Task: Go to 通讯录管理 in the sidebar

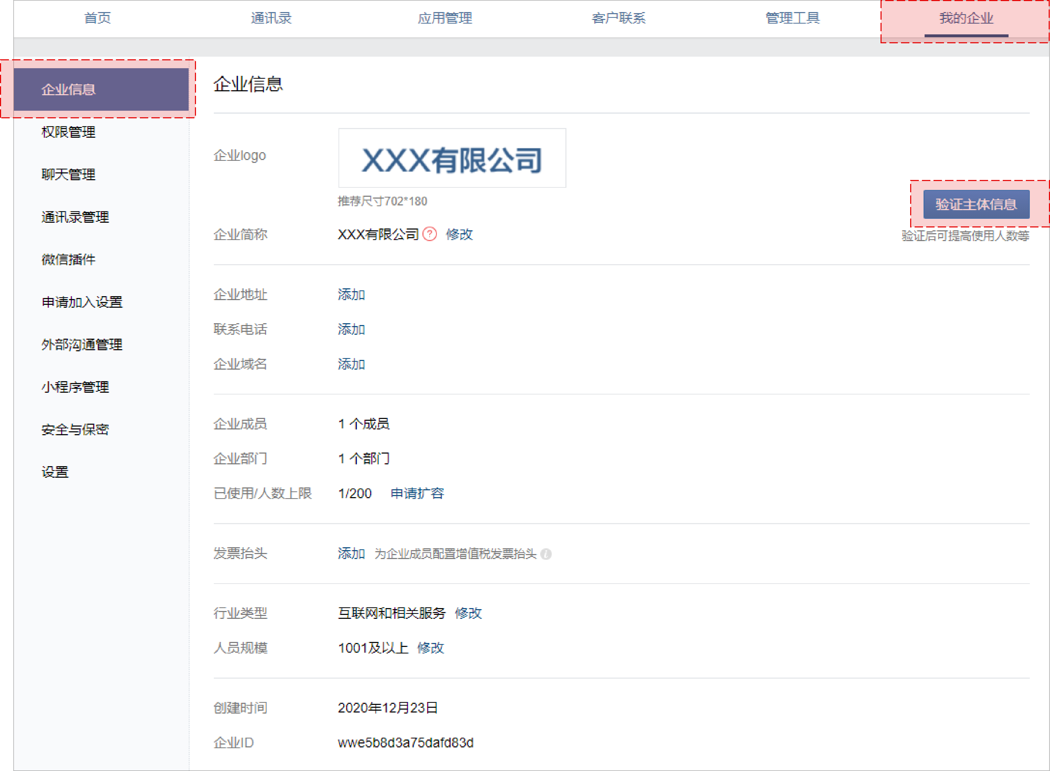Action: 75,217
